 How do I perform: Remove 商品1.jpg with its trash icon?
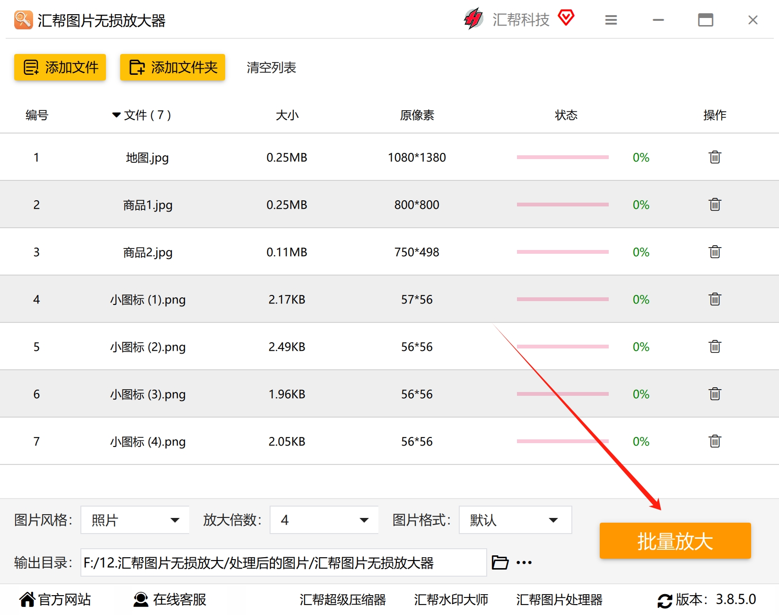coord(715,204)
